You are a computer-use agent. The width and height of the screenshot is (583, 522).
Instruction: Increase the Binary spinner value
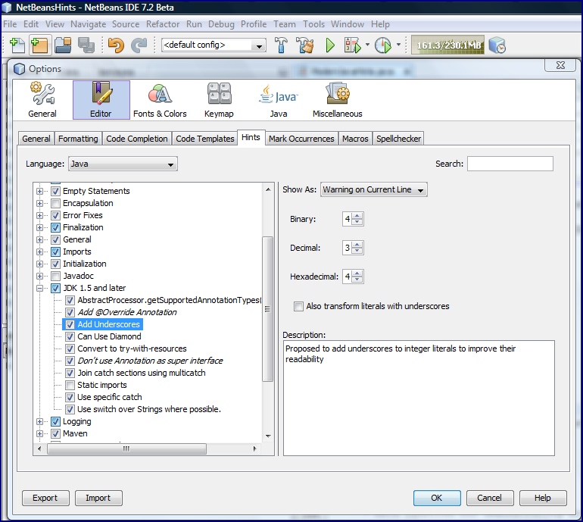[357, 216]
